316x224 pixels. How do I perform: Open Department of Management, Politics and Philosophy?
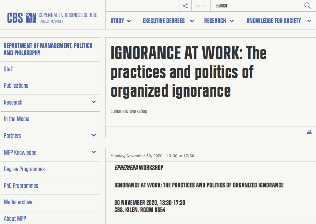(48, 49)
